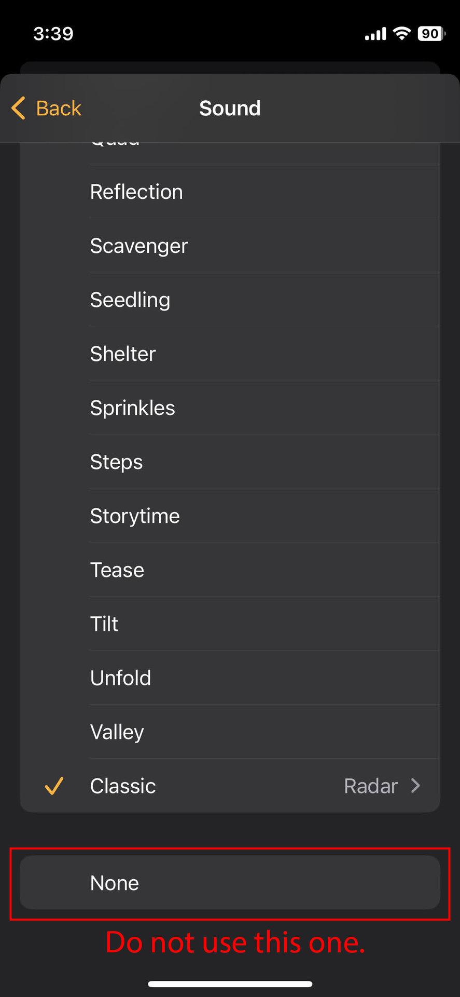Open the Radar classic sound submenu
The height and width of the screenshot is (997, 460).
coord(371,786)
